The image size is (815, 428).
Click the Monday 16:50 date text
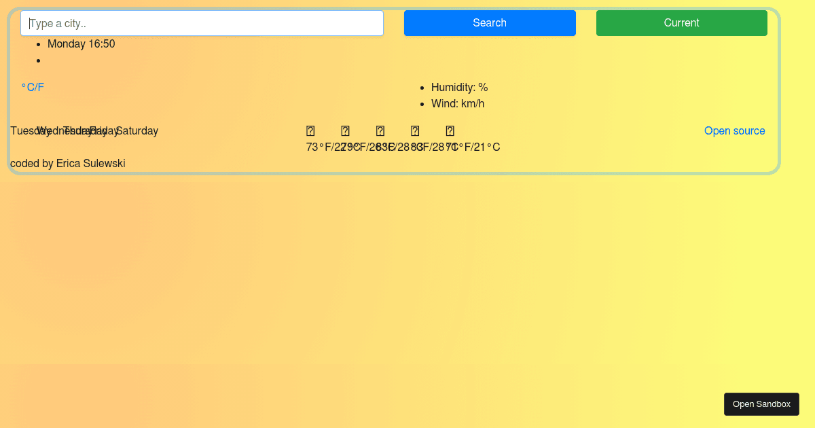coord(81,43)
